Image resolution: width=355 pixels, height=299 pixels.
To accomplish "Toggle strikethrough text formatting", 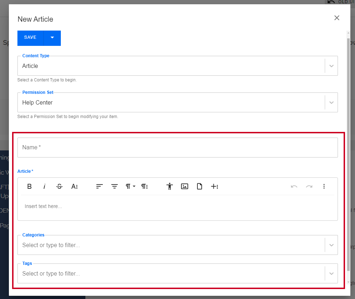I will click(59, 186).
